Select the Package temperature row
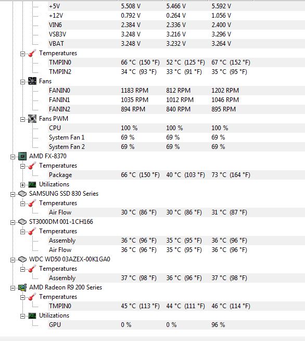The image size is (305, 341). [176, 175]
